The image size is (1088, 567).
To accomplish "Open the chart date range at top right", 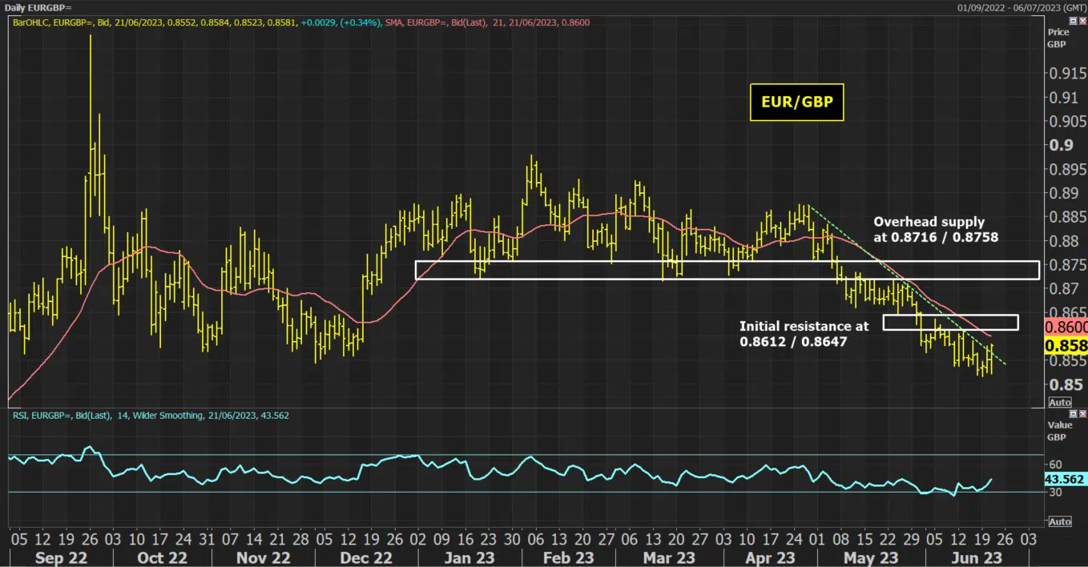I will (x=1021, y=7).
